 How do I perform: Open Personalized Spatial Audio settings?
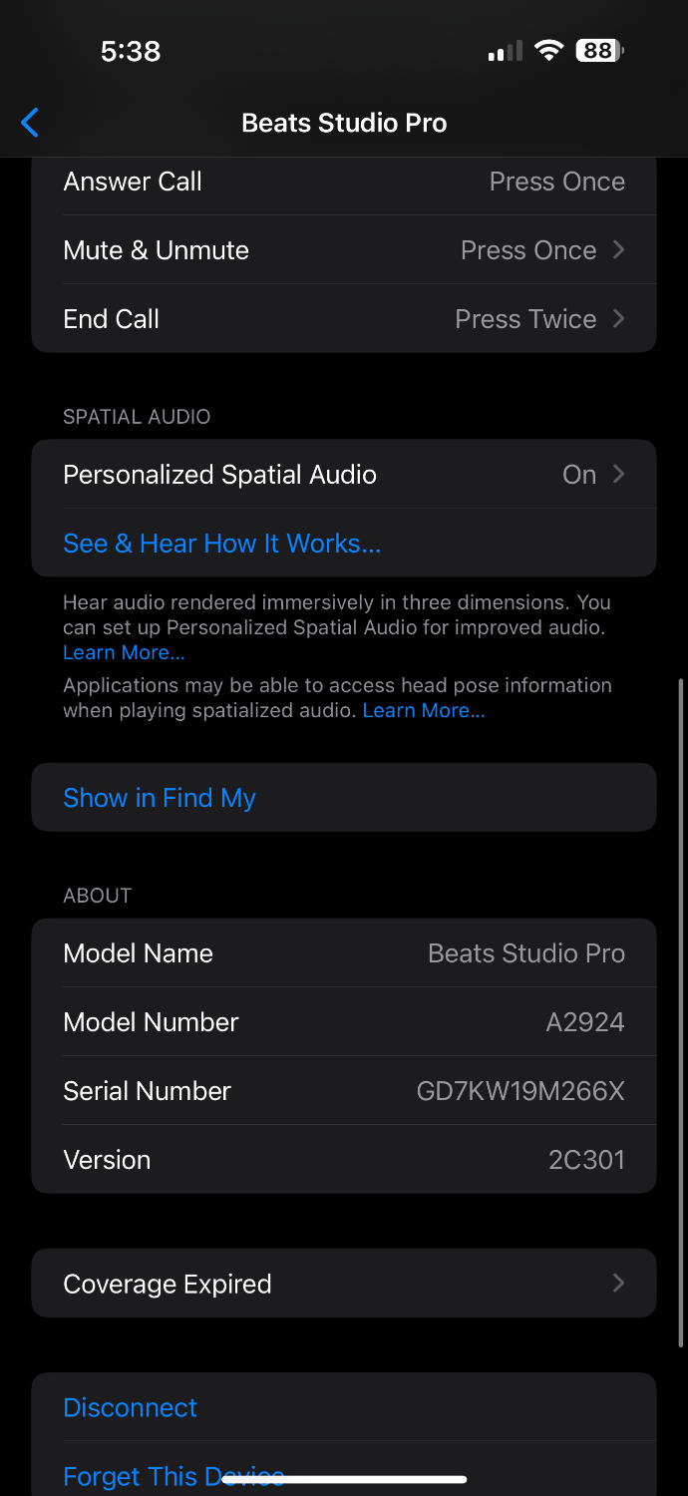344,475
